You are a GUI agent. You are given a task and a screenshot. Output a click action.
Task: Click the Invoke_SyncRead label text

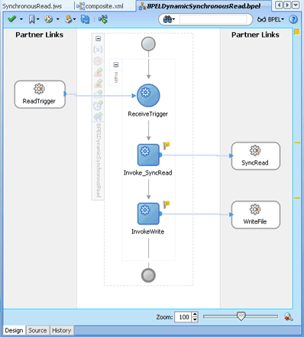click(148, 173)
